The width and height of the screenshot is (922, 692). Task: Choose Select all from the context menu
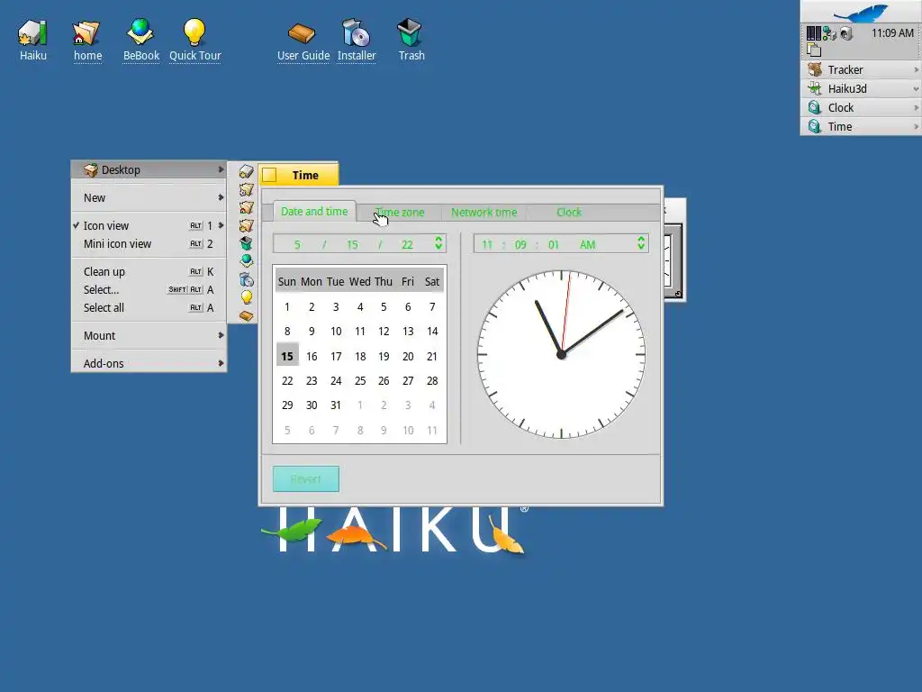pos(149,308)
